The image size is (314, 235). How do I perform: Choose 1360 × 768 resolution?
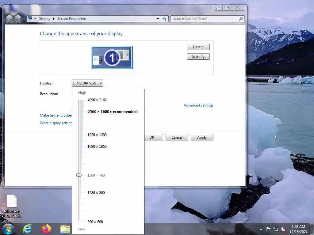click(96, 175)
